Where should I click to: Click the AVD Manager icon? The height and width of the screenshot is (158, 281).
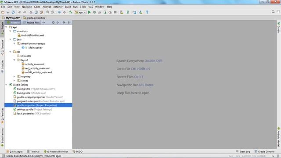122,12
